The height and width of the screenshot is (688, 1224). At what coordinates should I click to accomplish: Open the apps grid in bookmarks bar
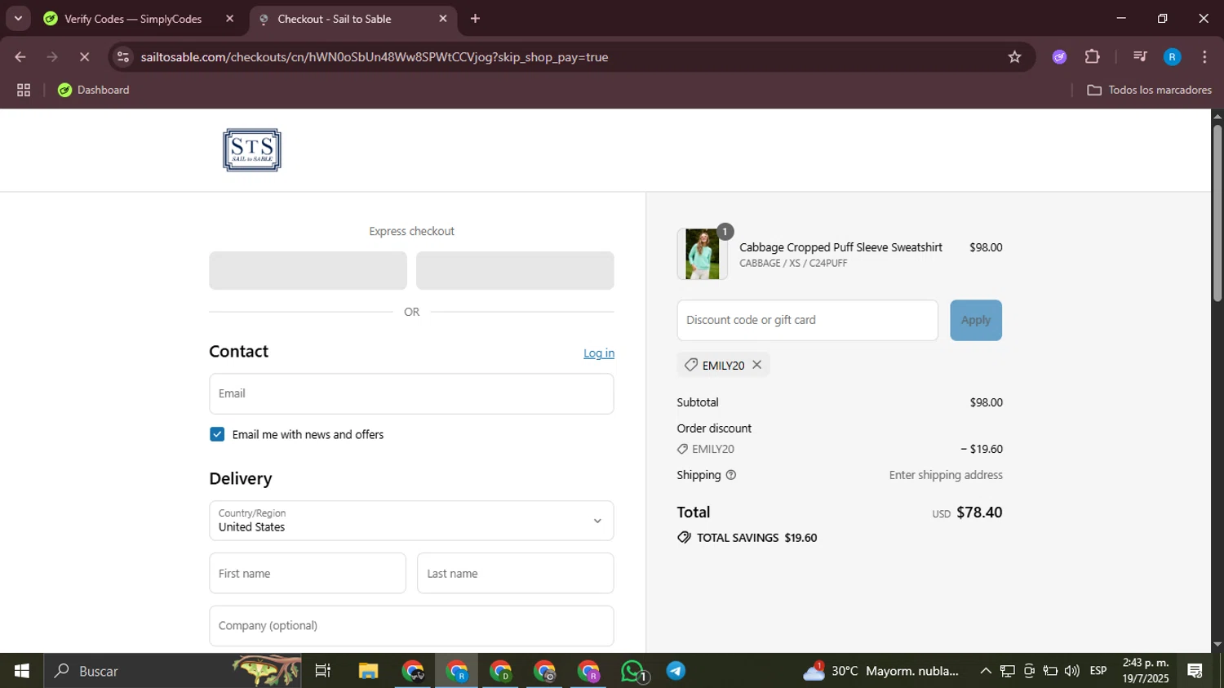pos(24,91)
